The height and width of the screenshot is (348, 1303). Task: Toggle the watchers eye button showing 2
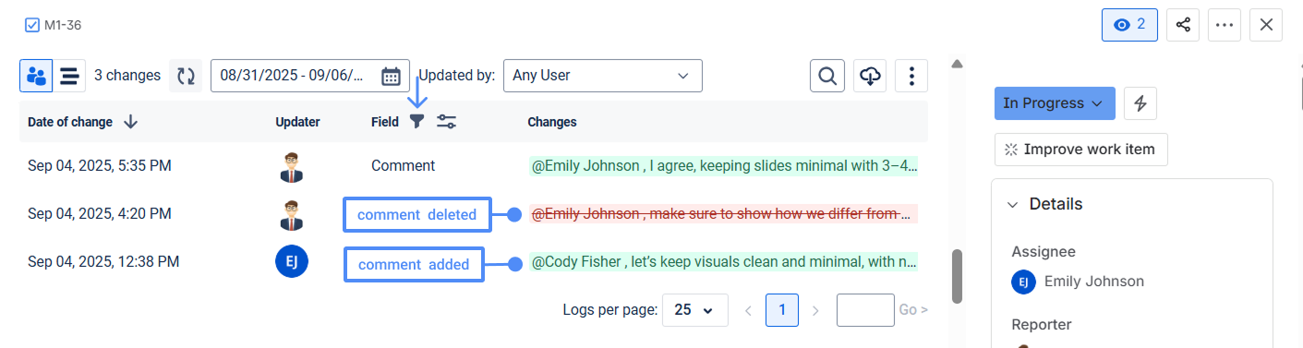click(x=1129, y=25)
